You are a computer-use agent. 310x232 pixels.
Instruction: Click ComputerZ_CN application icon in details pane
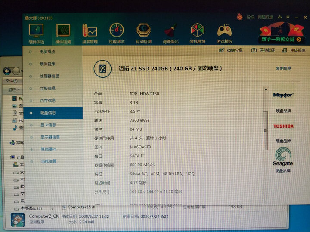tap(18, 220)
